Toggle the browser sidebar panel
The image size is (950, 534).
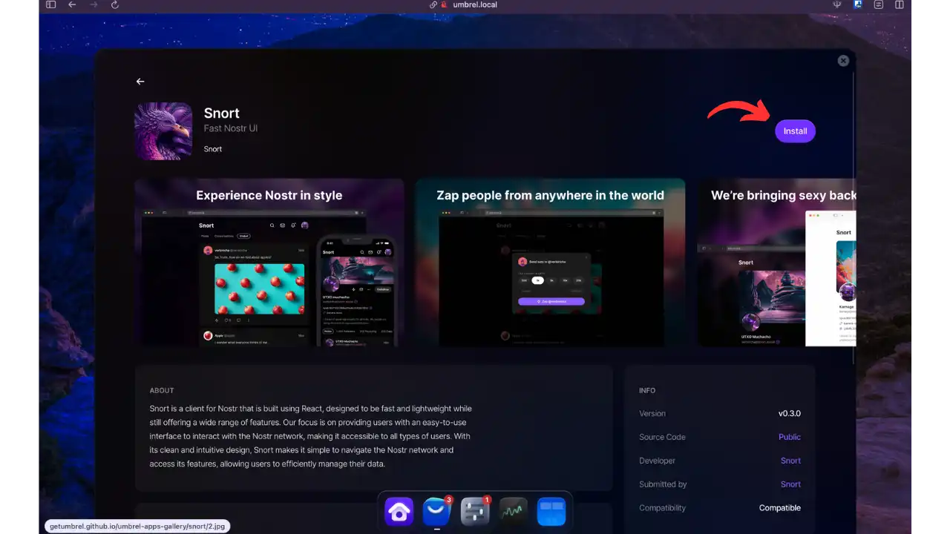[50, 4]
